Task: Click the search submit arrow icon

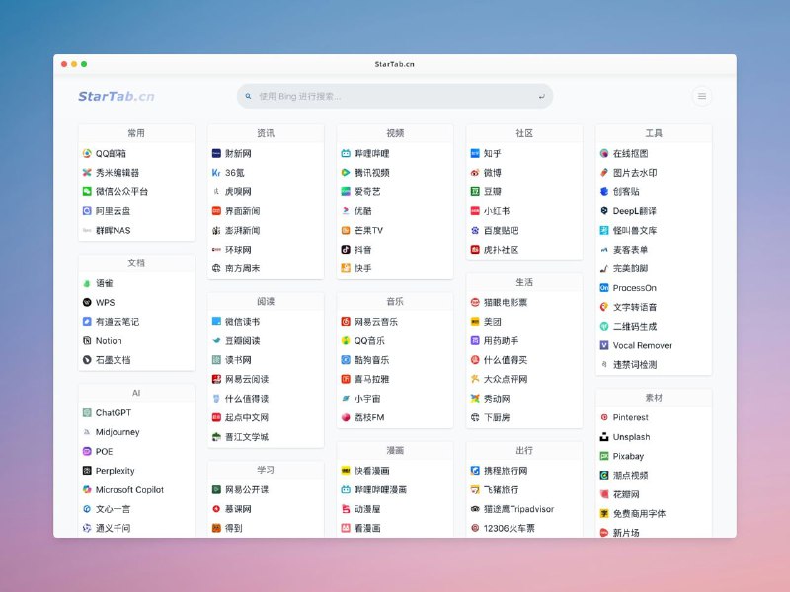Action: pos(541,97)
